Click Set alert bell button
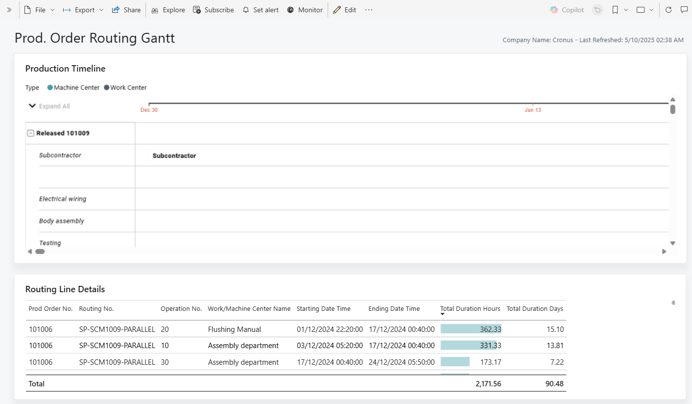Image resolution: width=692 pixels, height=404 pixels. pyautogui.click(x=260, y=10)
